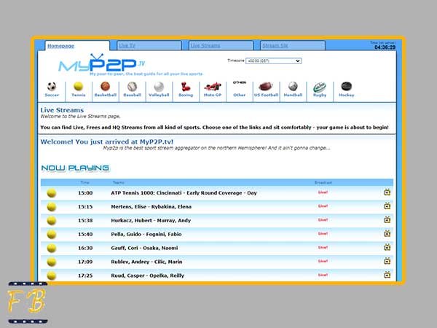Open ATP Tennis 1000: Cincinnati match link
437x328 pixels.
tap(184, 192)
